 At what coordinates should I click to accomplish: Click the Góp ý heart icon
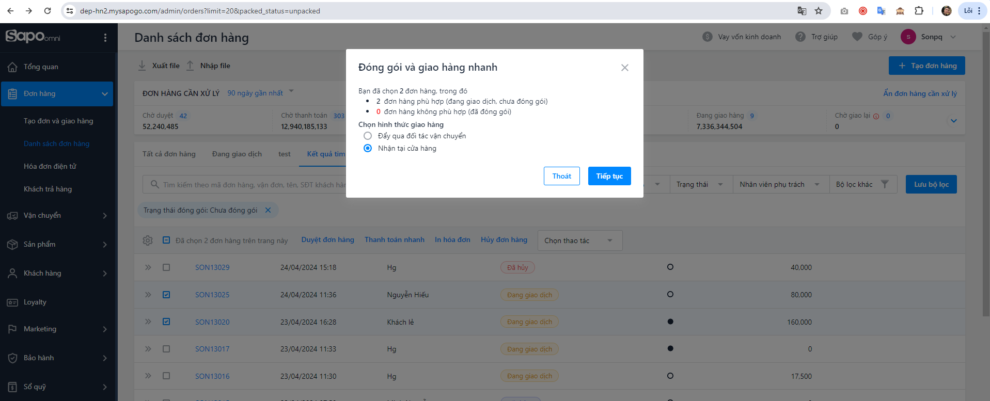(x=857, y=37)
